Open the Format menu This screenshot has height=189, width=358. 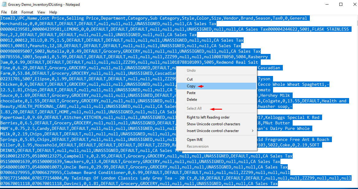[27, 12]
